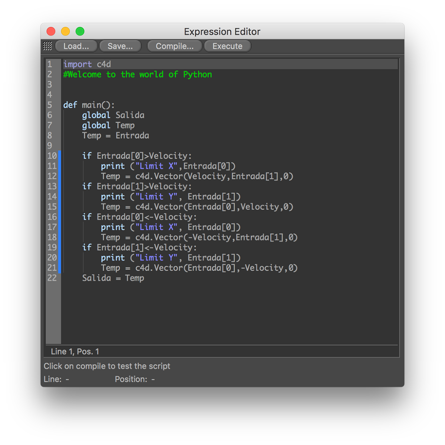Close the Expression Editor with red button

coord(51,32)
